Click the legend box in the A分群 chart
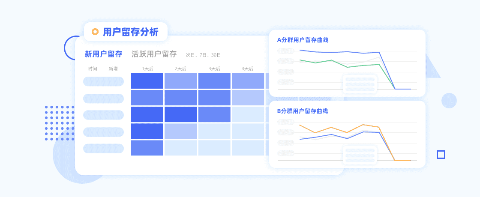 pos(360,84)
